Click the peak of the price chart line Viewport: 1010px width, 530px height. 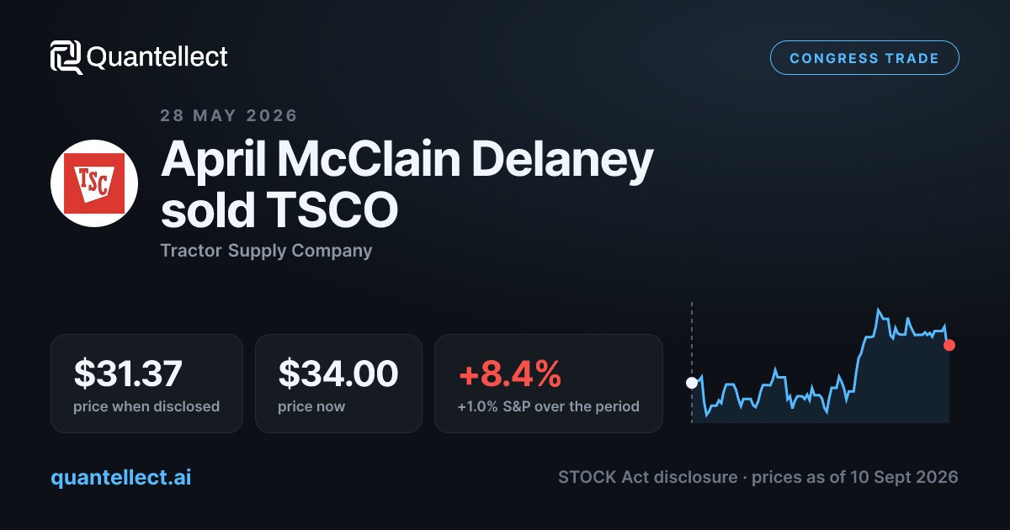click(x=878, y=310)
